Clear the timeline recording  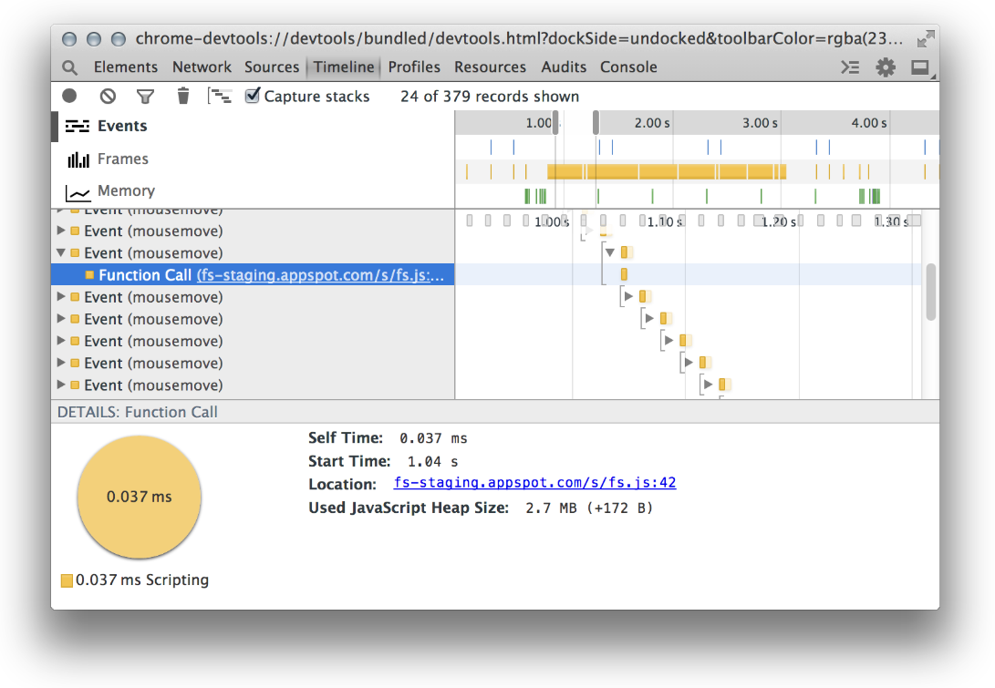[x=108, y=96]
